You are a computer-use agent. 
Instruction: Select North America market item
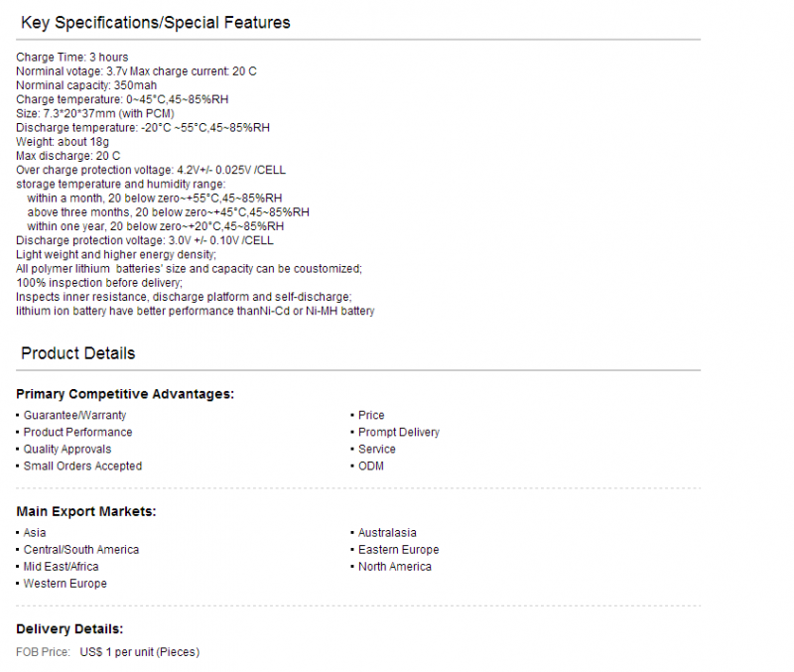[x=395, y=567]
